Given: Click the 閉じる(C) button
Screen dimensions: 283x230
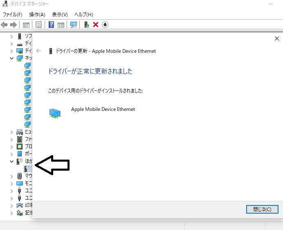Looking at the screenshot, I should click(262, 209).
